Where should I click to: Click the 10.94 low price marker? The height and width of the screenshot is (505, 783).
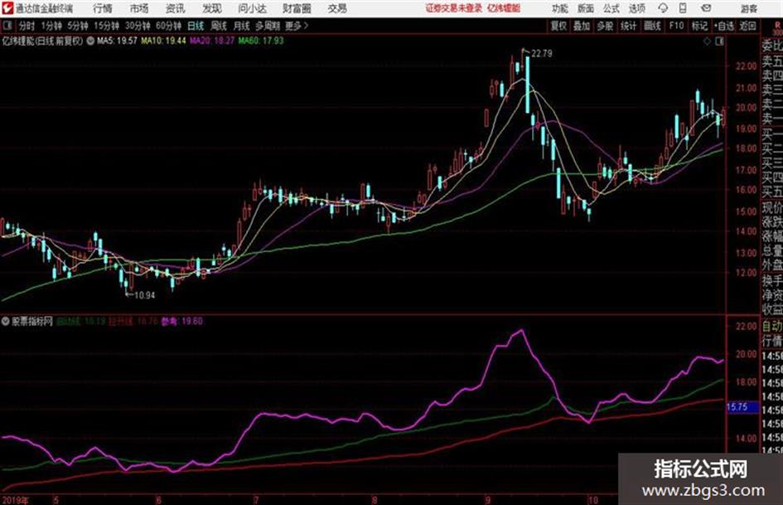coord(144,295)
